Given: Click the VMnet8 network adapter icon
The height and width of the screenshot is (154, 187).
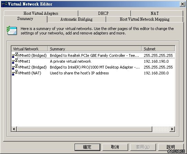Looking at the screenshot, I should pyautogui.click(x=15, y=73).
